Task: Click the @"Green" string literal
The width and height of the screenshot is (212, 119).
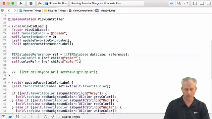Action: (58, 33)
